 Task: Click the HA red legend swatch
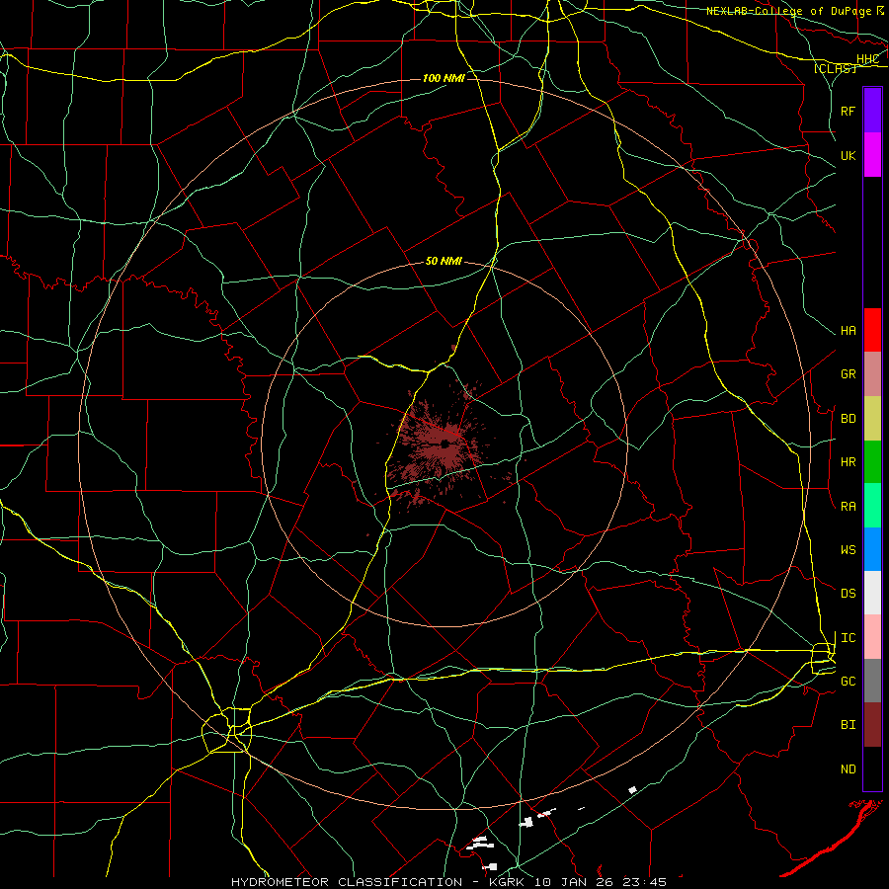point(872,330)
